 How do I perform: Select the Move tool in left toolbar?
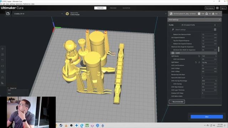point(2,49)
